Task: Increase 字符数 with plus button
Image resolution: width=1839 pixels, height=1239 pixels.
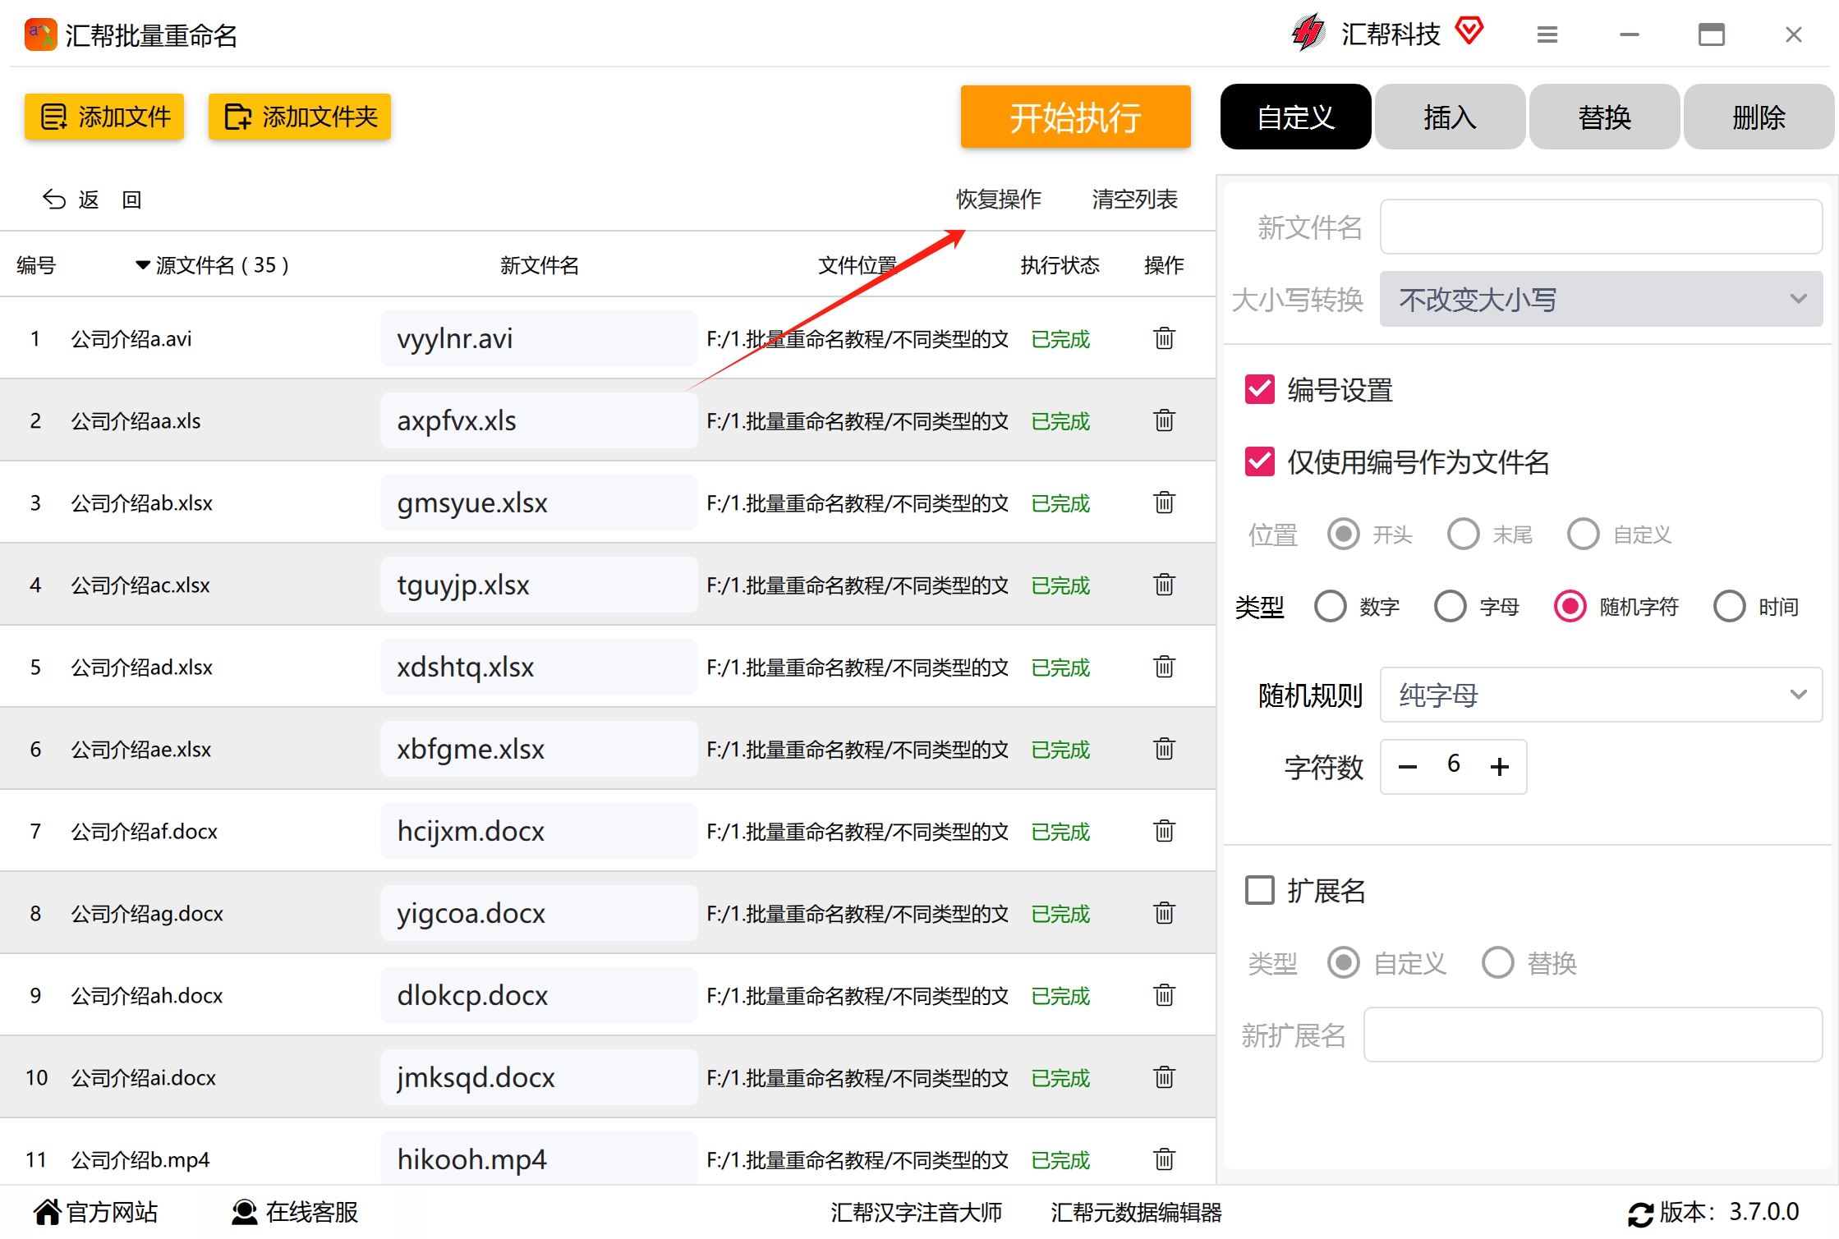Action: [1500, 767]
